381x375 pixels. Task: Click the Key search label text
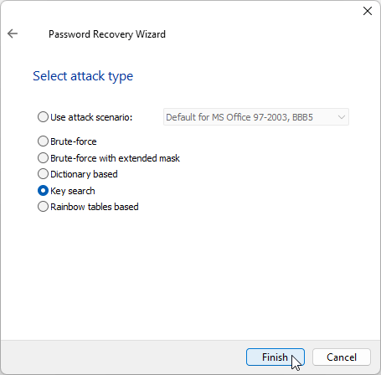click(73, 191)
